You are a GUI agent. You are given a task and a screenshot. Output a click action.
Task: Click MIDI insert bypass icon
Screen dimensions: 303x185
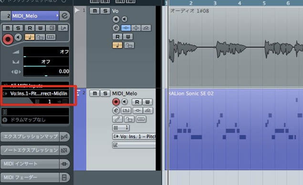[64, 164]
